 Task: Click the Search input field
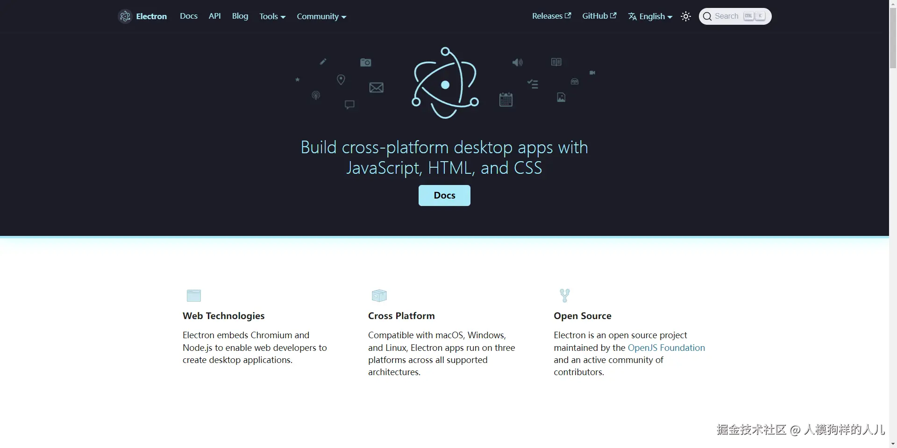(735, 16)
